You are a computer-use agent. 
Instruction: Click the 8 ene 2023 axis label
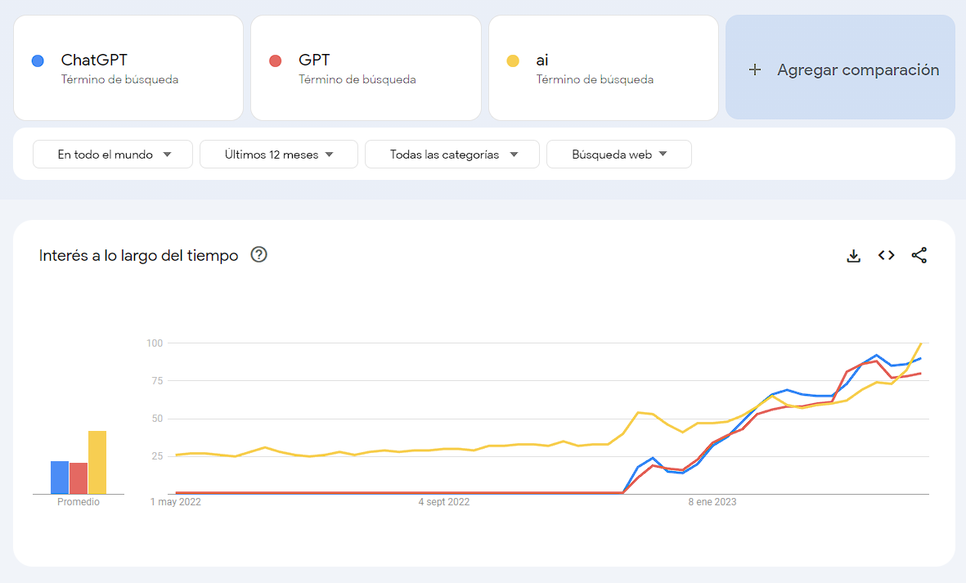712,502
